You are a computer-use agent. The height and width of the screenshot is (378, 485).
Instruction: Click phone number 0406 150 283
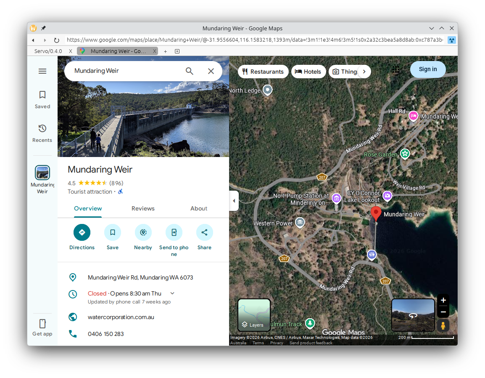(x=106, y=334)
